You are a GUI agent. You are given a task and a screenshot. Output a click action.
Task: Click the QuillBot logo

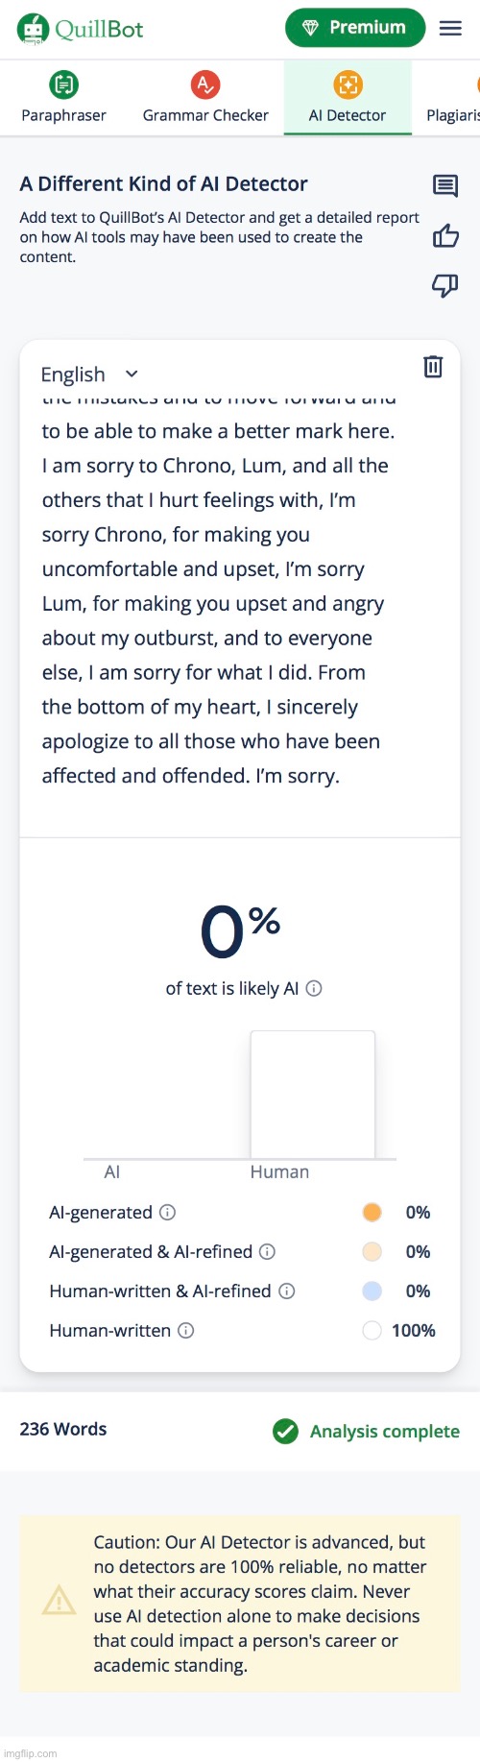81,29
